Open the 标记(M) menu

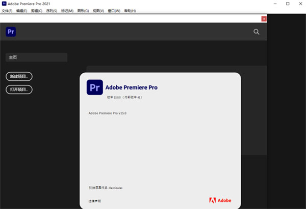pyautogui.click(x=67, y=11)
